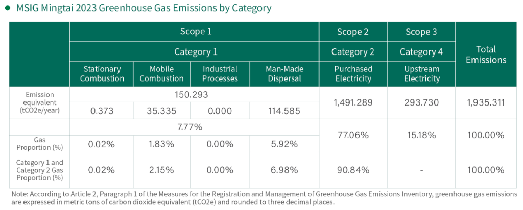Select the "Scope 2" header cell
This screenshot has height=210, width=523.
click(x=353, y=32)
